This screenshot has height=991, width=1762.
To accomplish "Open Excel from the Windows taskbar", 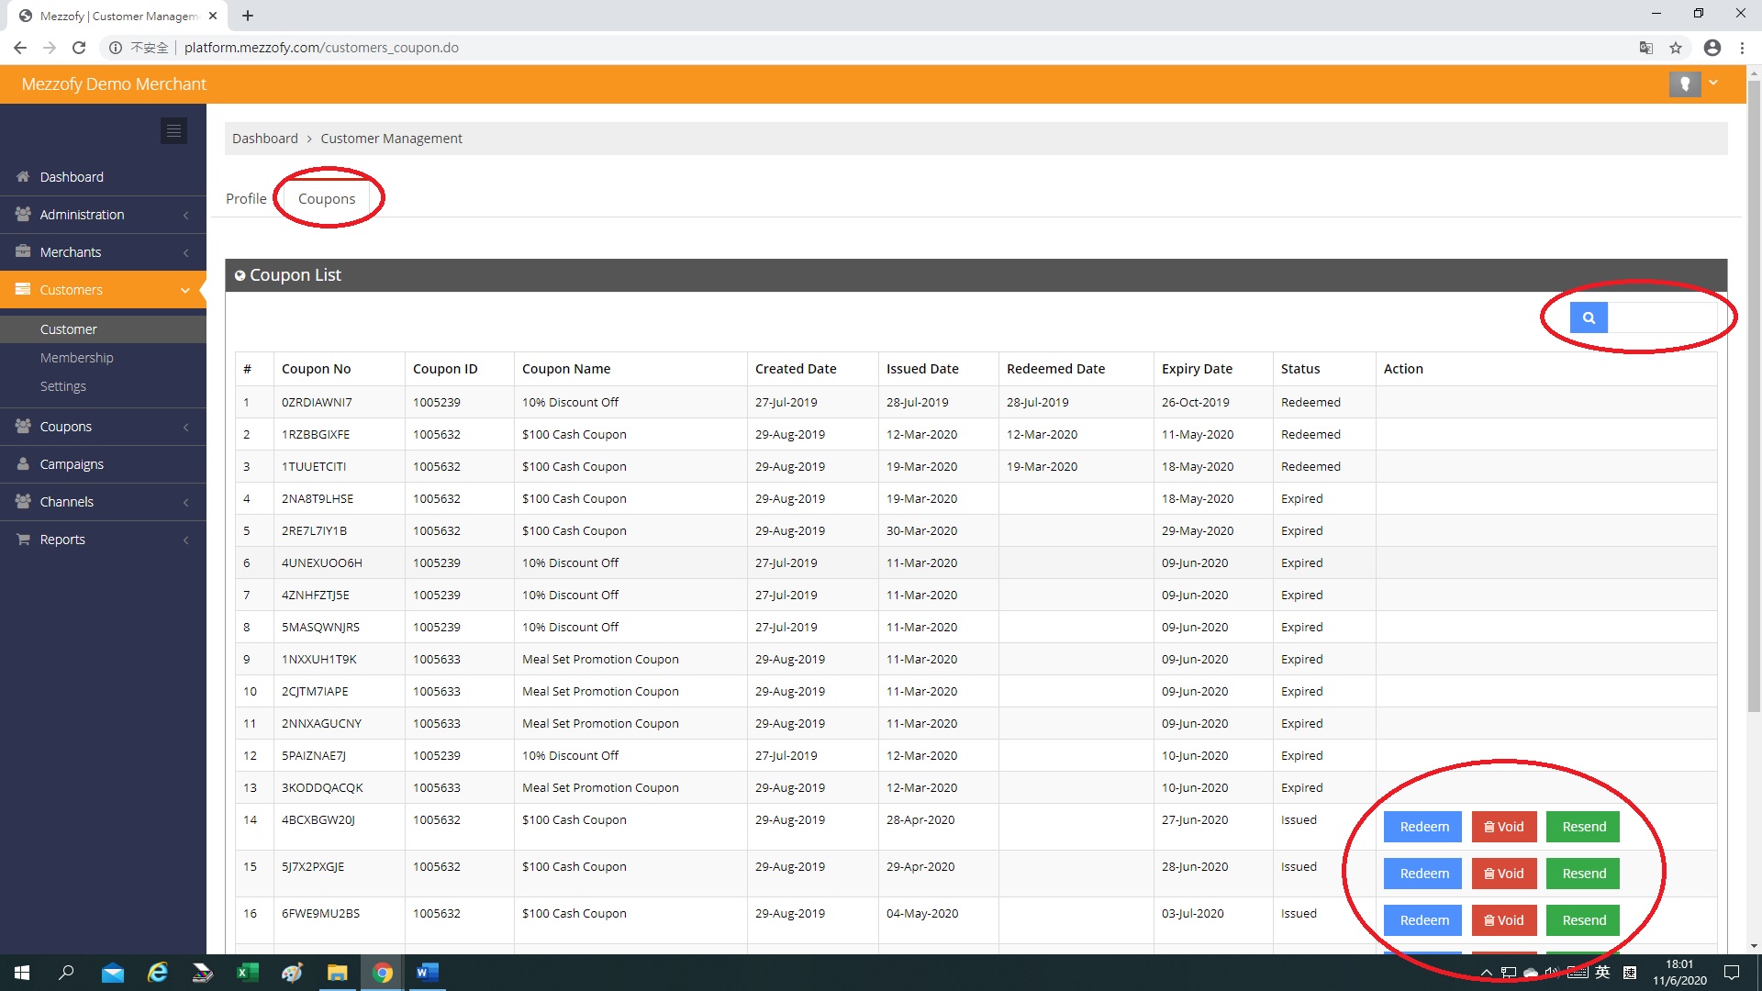I will (247, 973).
